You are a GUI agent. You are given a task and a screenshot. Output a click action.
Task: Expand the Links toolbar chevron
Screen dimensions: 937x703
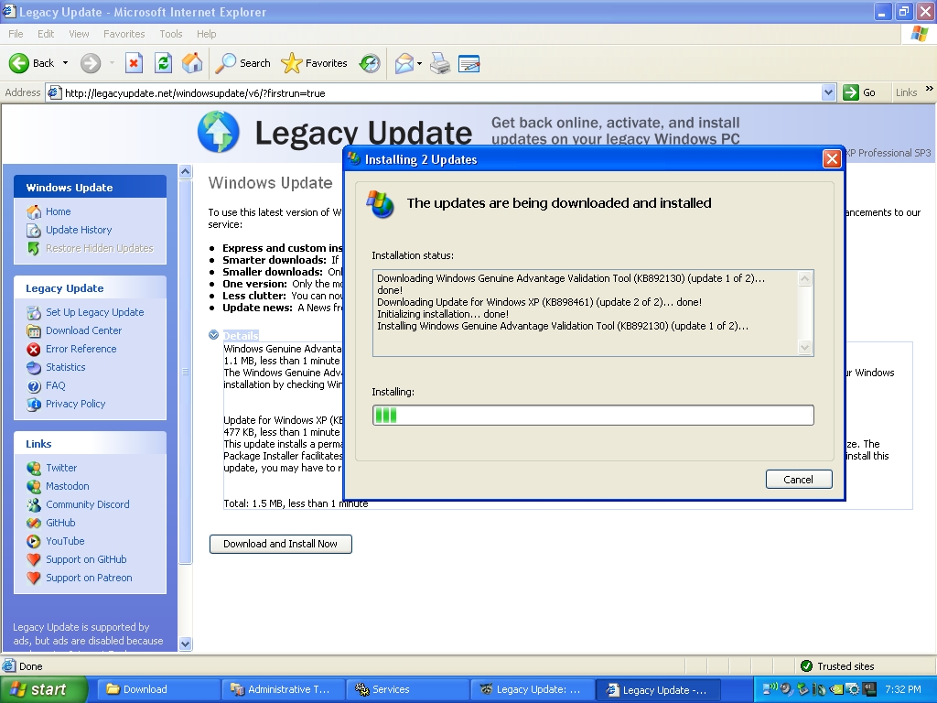(x=930, y=89)
